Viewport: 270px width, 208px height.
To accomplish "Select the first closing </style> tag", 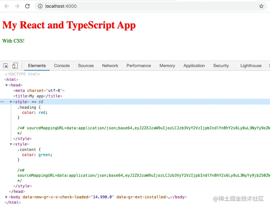I will point(23,139).
